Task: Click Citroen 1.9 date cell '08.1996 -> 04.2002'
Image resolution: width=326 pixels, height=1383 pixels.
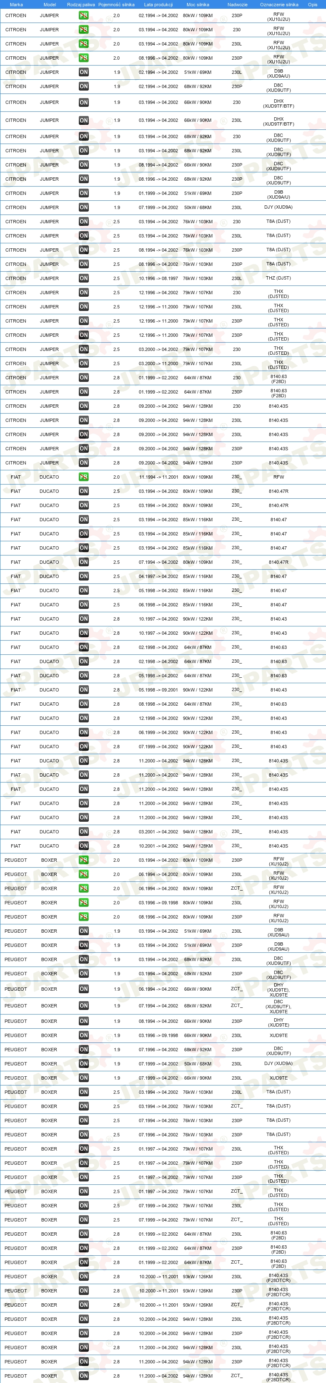Action: coord(158,179)
